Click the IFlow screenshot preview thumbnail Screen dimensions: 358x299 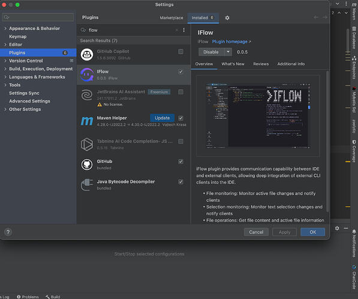[x=258, y=116]
